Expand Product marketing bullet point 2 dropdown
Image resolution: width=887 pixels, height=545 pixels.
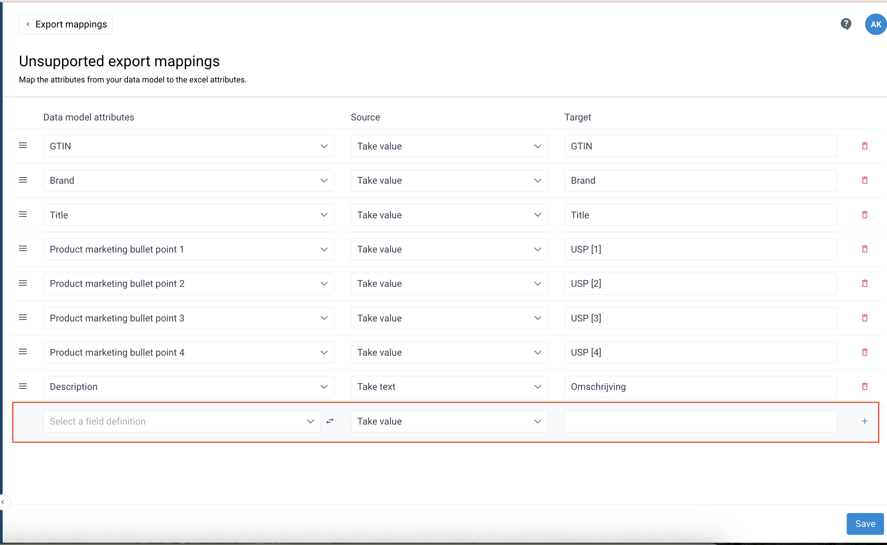(188, 283)
